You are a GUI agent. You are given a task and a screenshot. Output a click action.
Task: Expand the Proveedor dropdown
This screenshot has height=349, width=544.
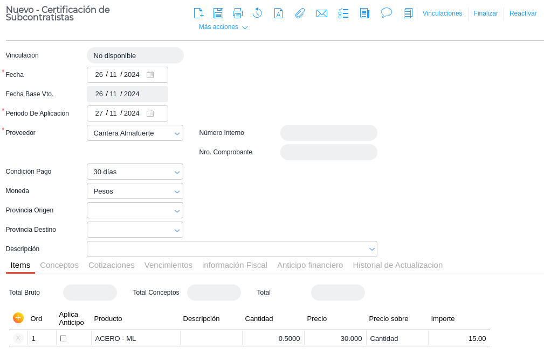point(177,133)
